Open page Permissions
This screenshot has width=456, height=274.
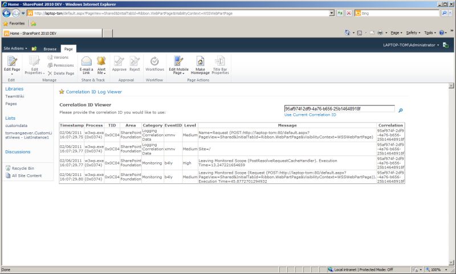pos(60,66)
